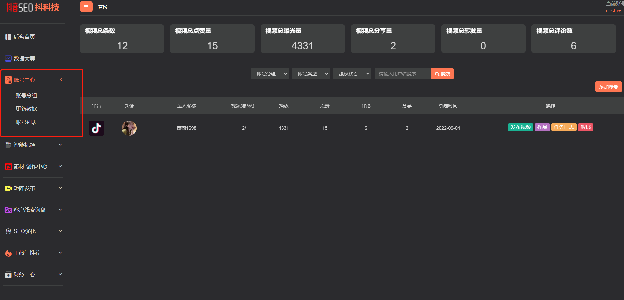The image size is (624, 300).
Task: Click the 抖科技 SEO logo
Action: click(x=33, y=7)
